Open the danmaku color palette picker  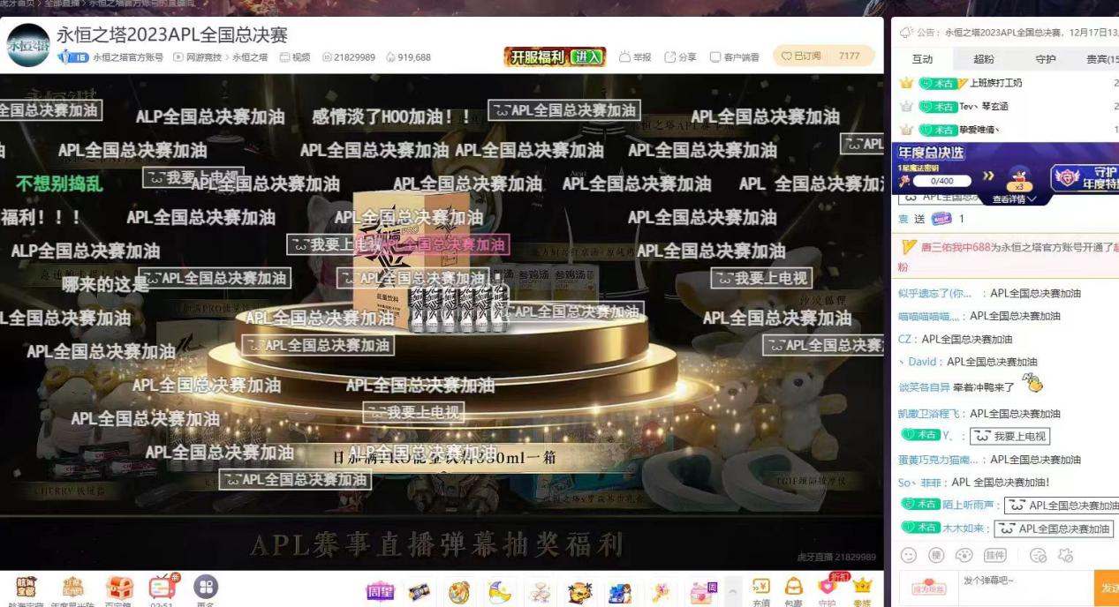point(963,557)
